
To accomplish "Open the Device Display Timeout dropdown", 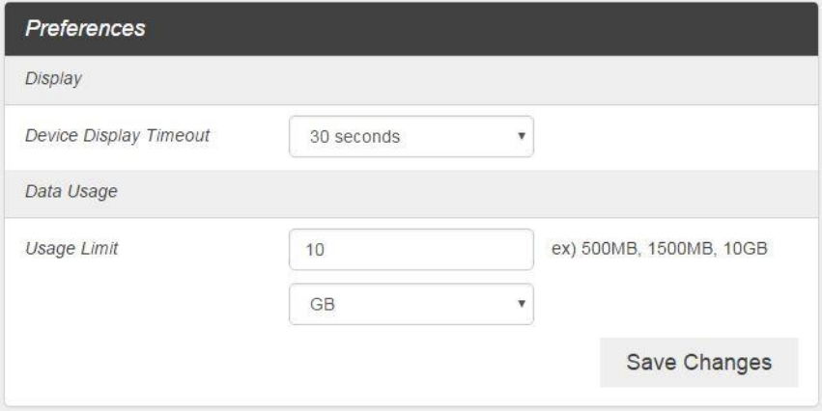I will click(x=411, y=137).
